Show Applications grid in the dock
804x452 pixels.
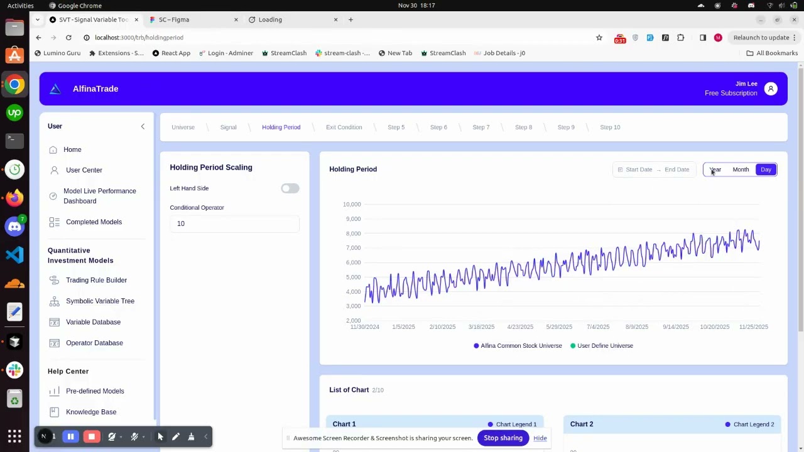point(14,436)
